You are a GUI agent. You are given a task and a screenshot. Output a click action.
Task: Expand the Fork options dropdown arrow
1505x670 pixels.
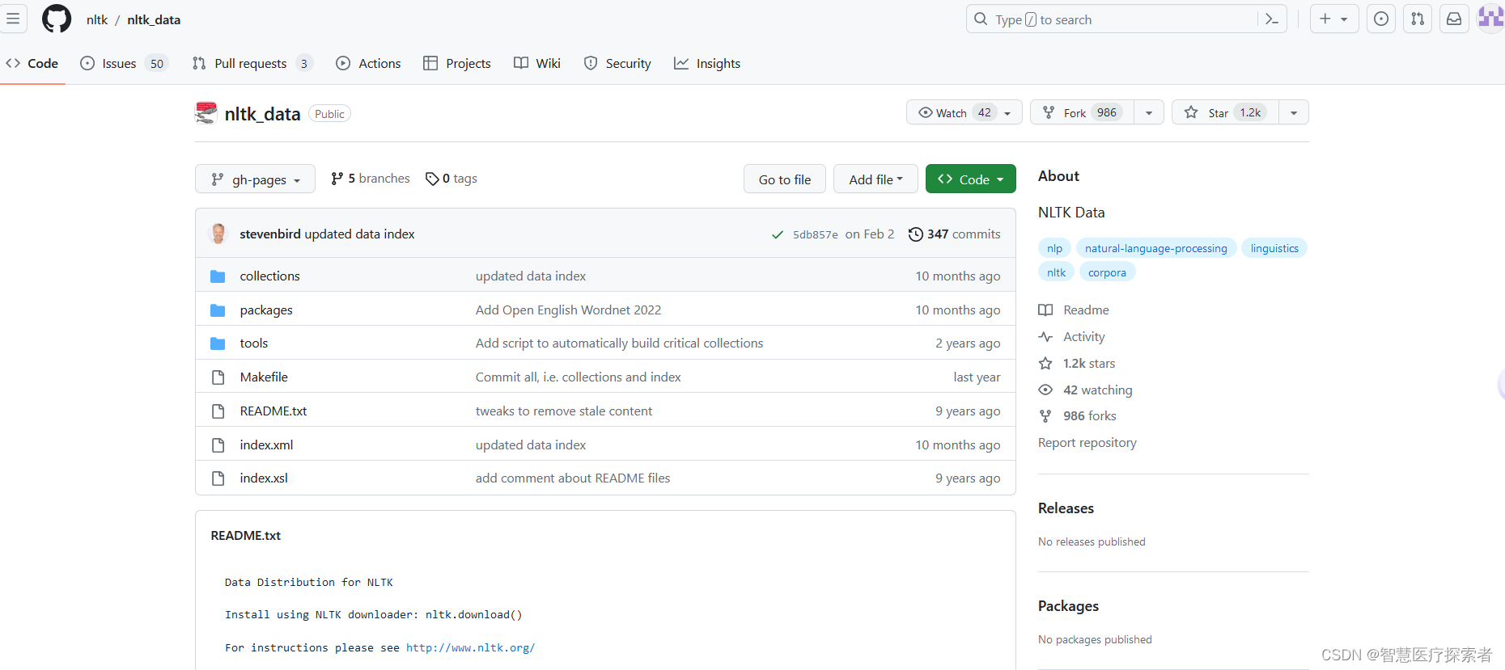click(1149, 112)
